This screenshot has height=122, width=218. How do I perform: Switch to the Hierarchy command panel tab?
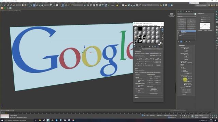(x=184, y=12)
